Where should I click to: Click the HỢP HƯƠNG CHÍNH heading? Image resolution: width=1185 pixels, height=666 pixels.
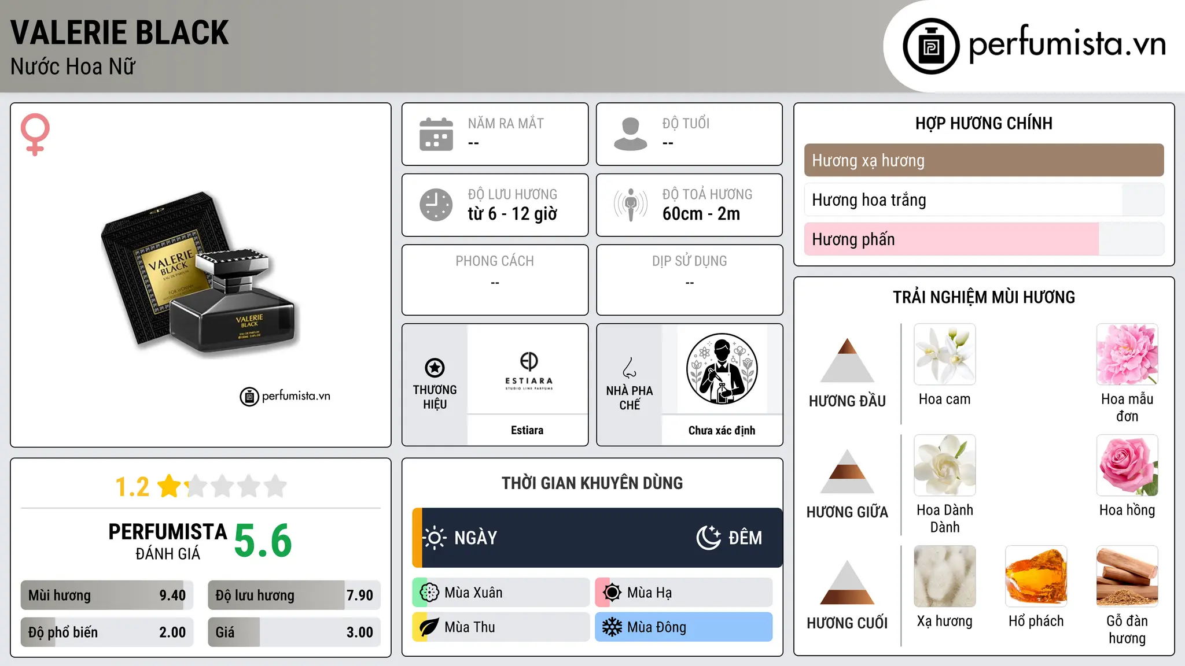pyautogui.click(x=984, y=123)
